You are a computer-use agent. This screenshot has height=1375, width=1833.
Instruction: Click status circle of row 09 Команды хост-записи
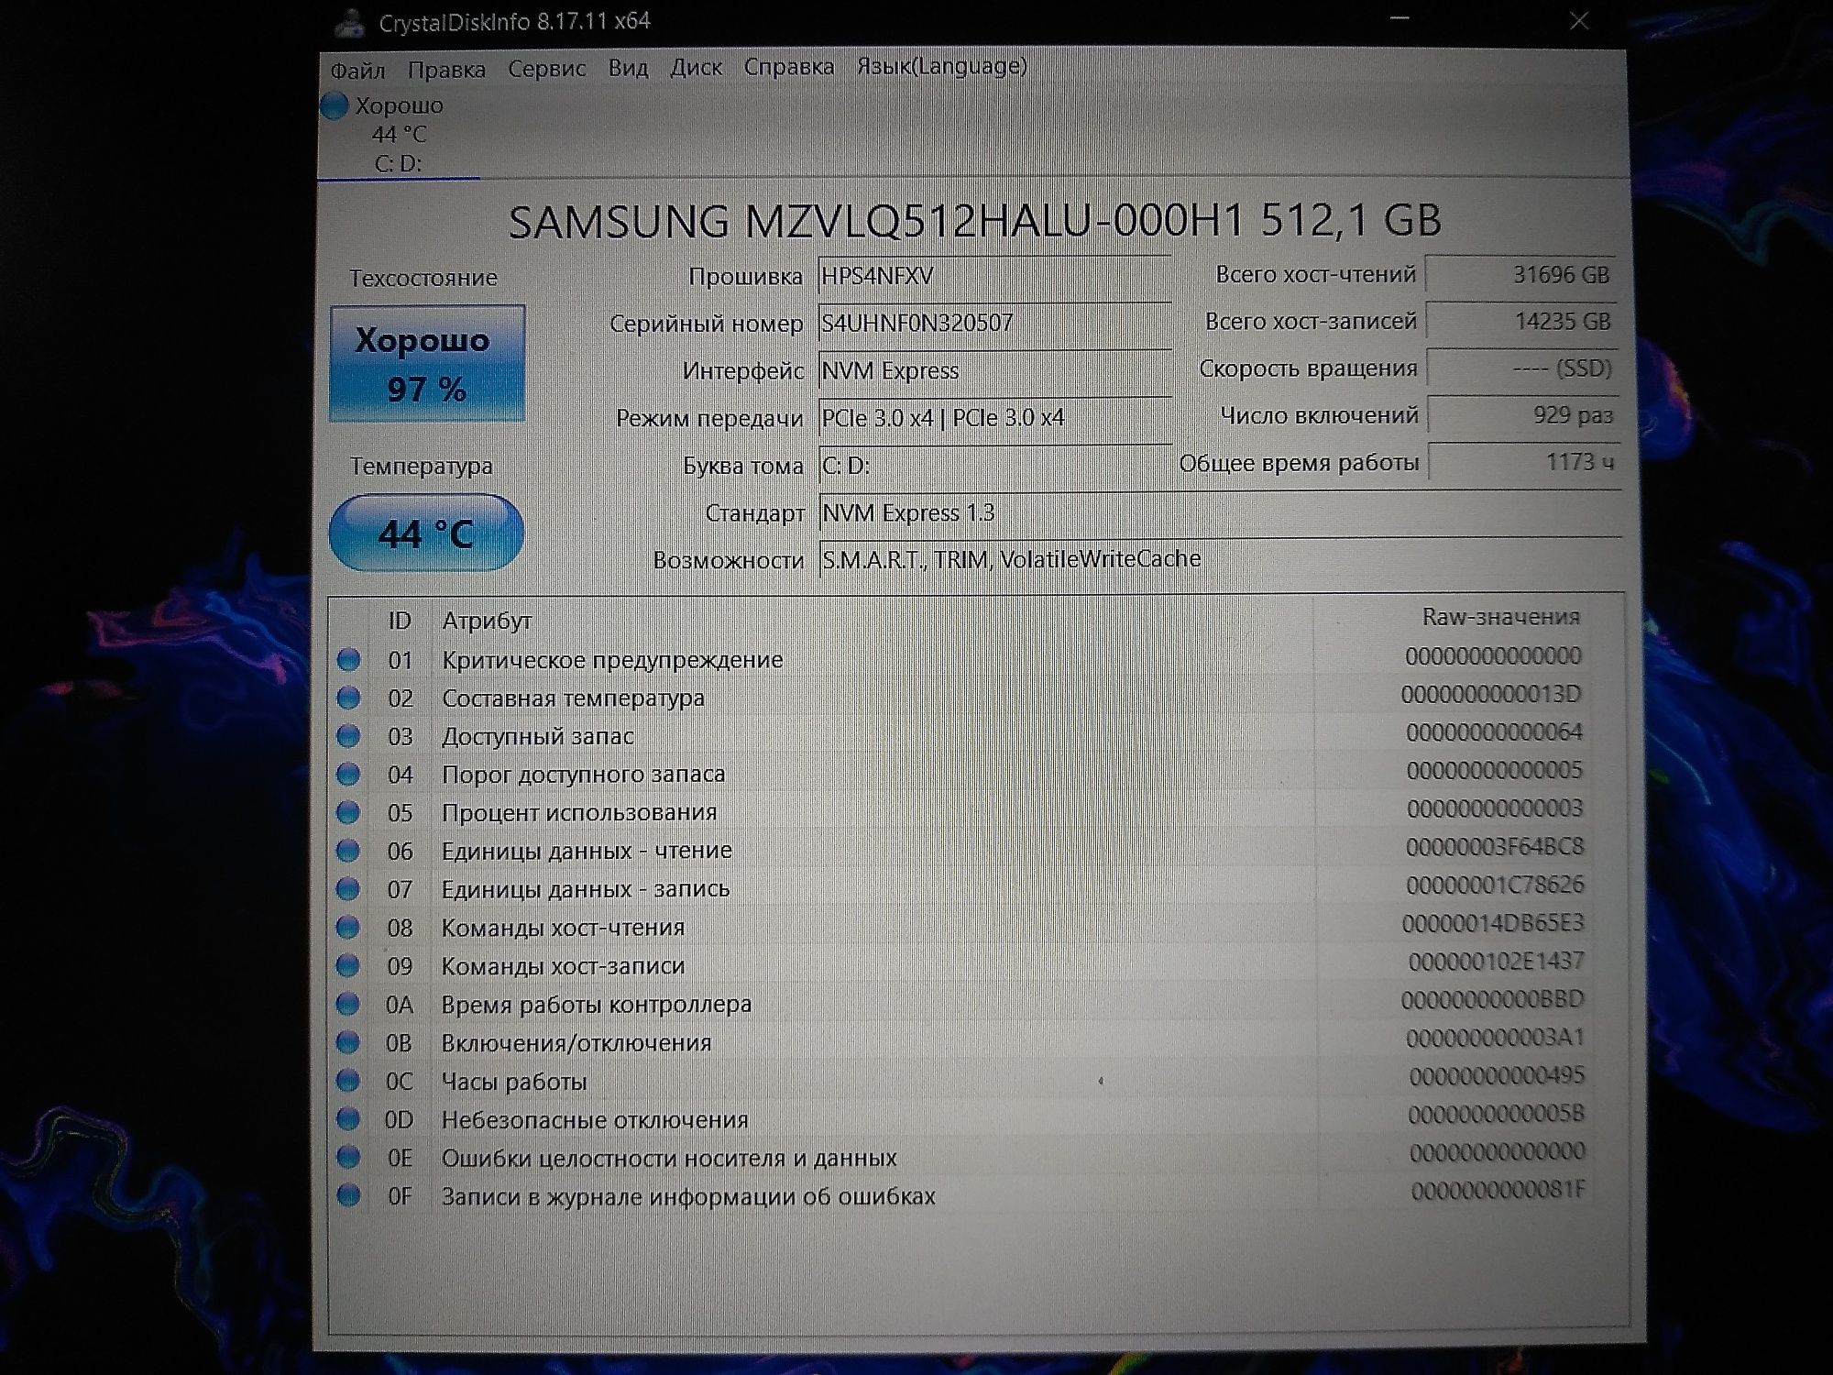click(x=348, y=965)
